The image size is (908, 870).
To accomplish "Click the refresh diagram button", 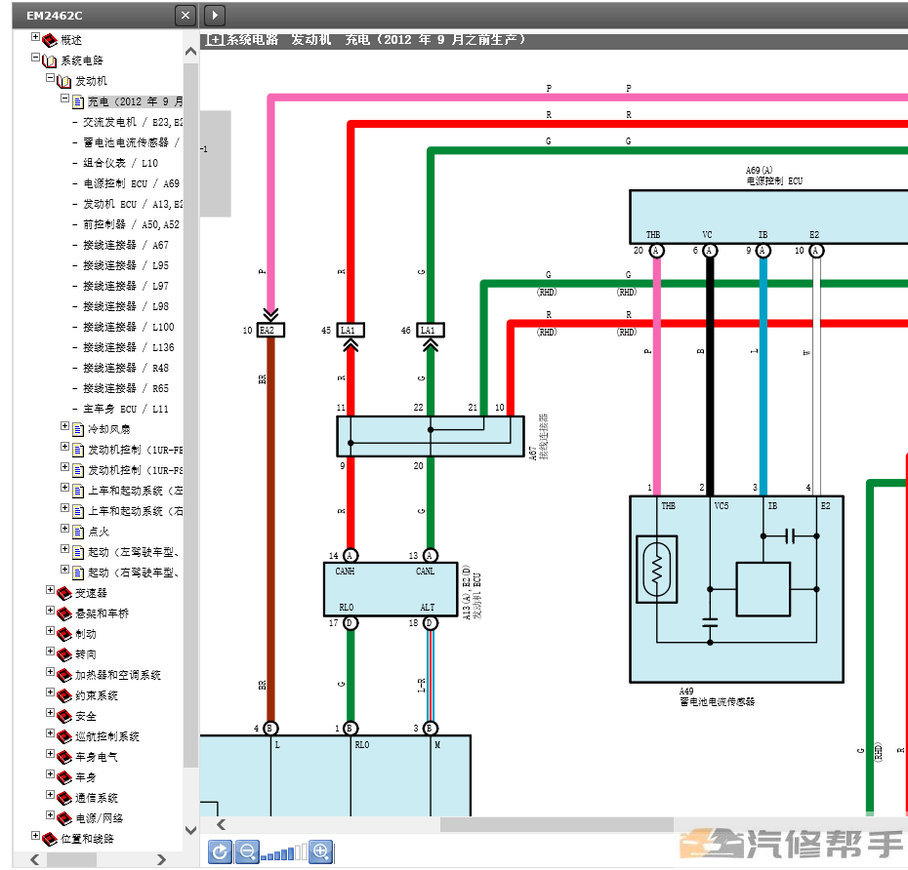I will [220, 851].
